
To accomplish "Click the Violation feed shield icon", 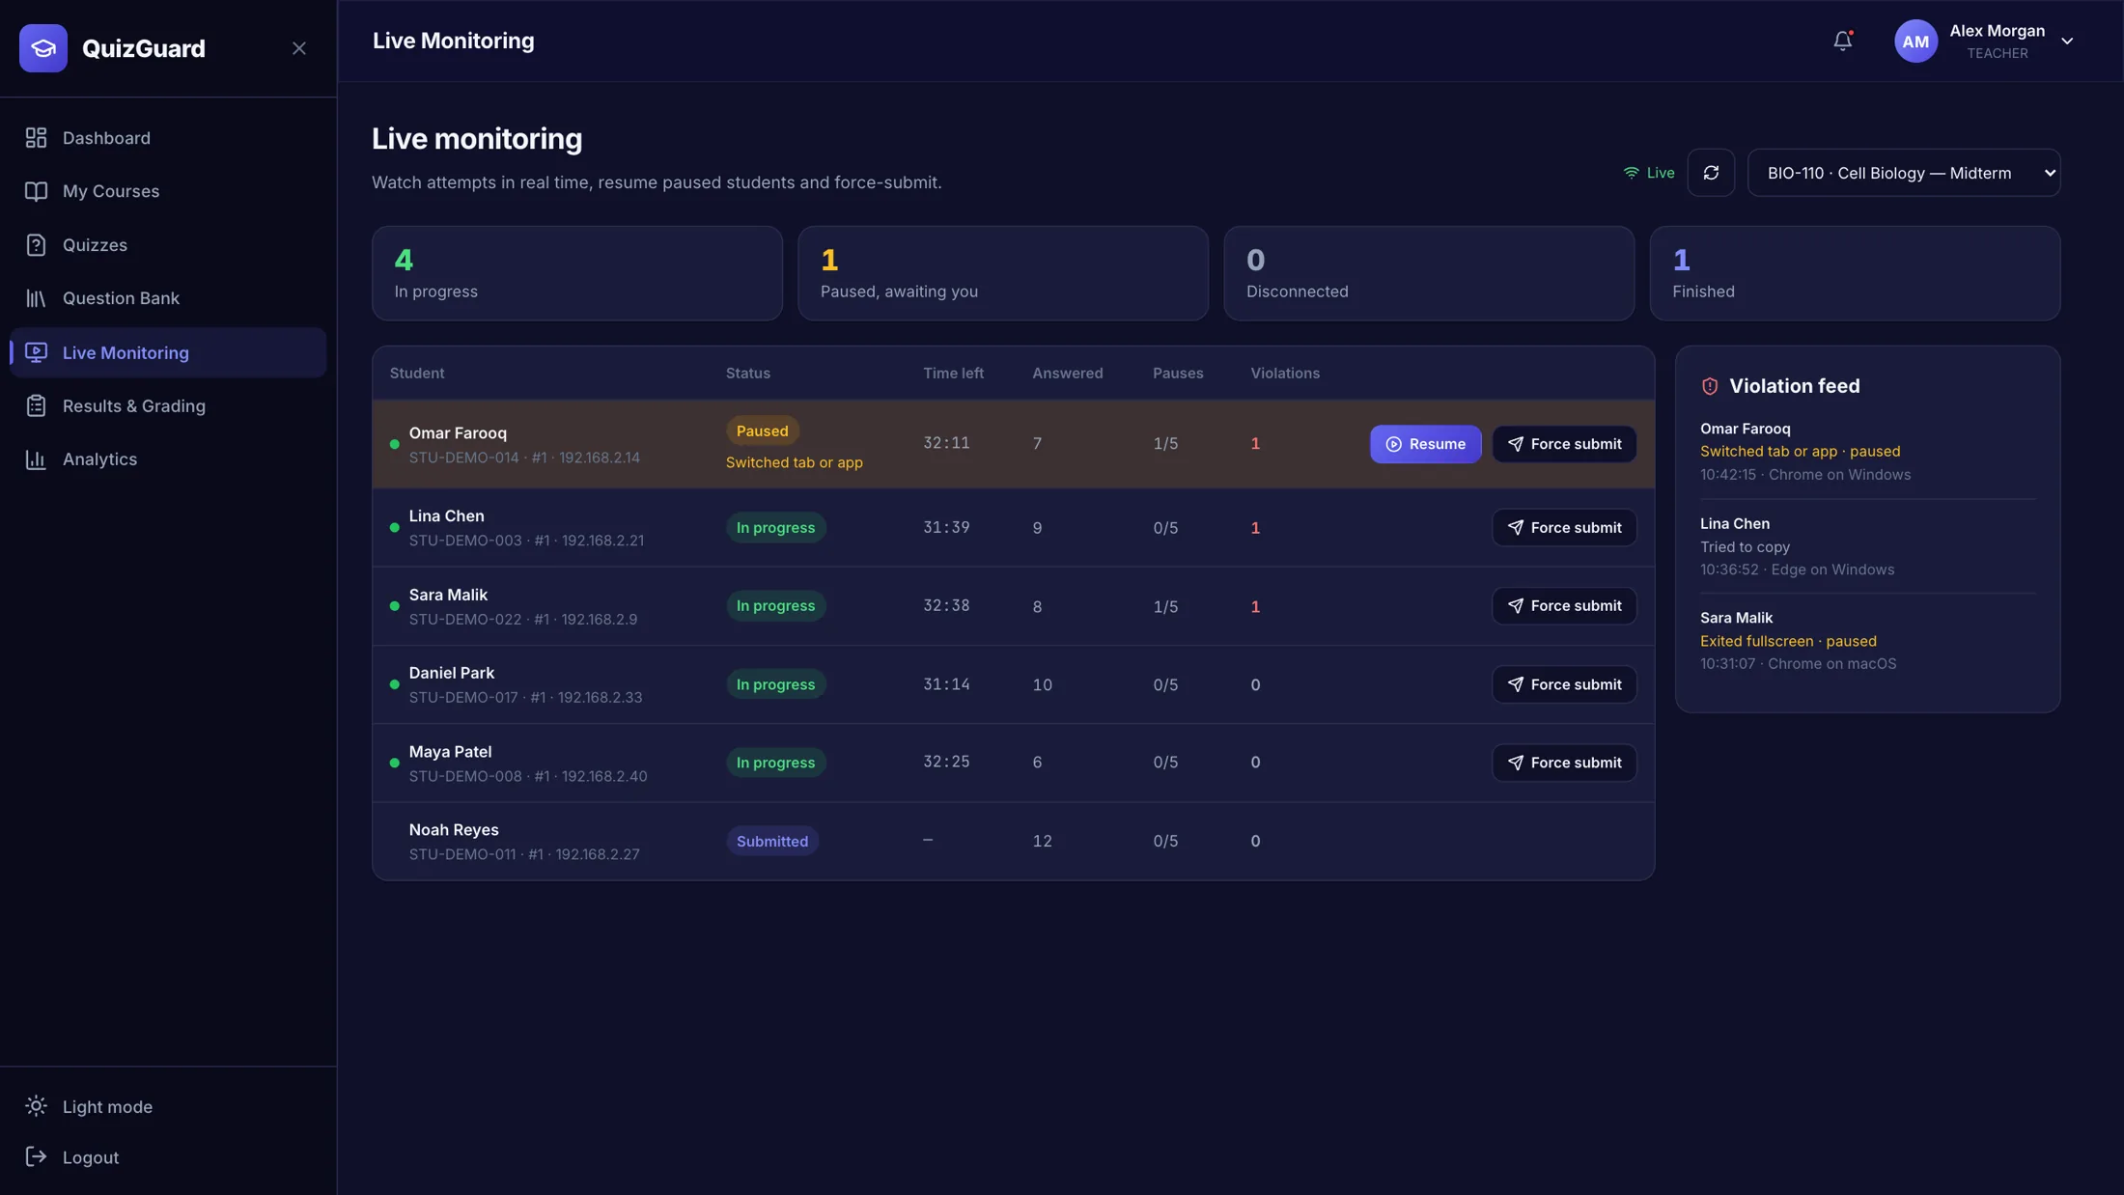I will (x=1710, y=386).
